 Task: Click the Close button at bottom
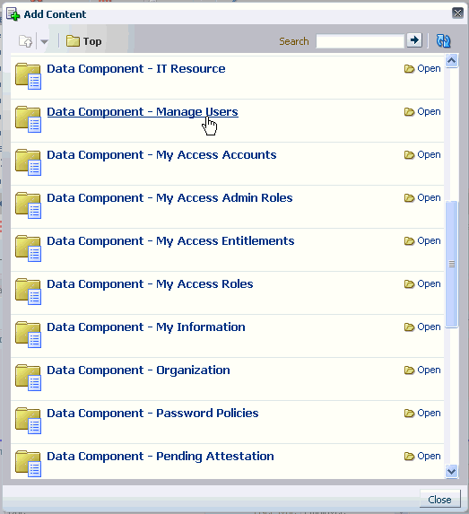pyautogui.click(x=439, y=500)
